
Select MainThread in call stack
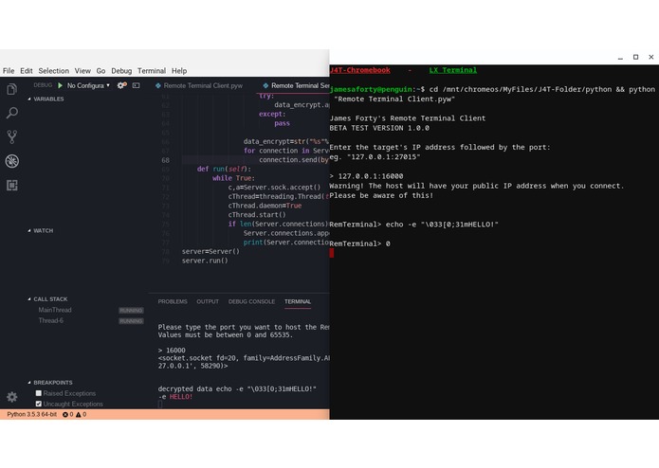tap(55, 310)
